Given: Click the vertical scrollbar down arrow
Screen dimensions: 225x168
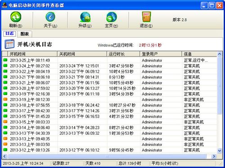Looking at the screenshot, I should (220, 150).
